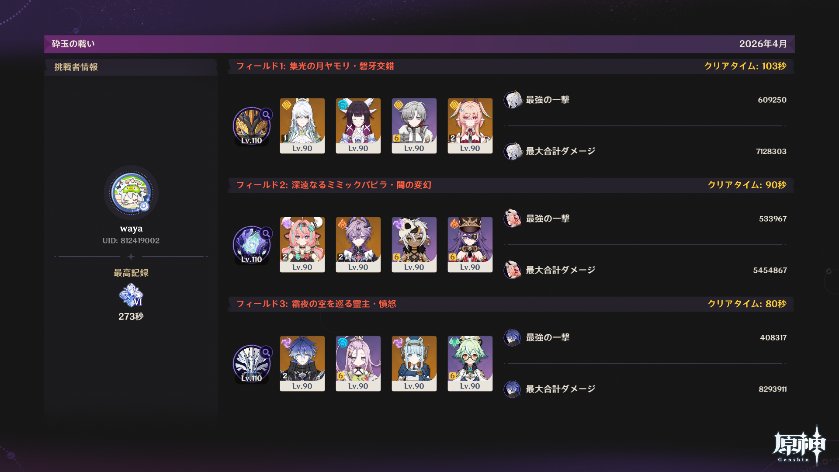Click the フィールド3 stage title
Image resolution: width=839 pixels, height=472 pixels.
pyautogui.click(x=316, y=304)
